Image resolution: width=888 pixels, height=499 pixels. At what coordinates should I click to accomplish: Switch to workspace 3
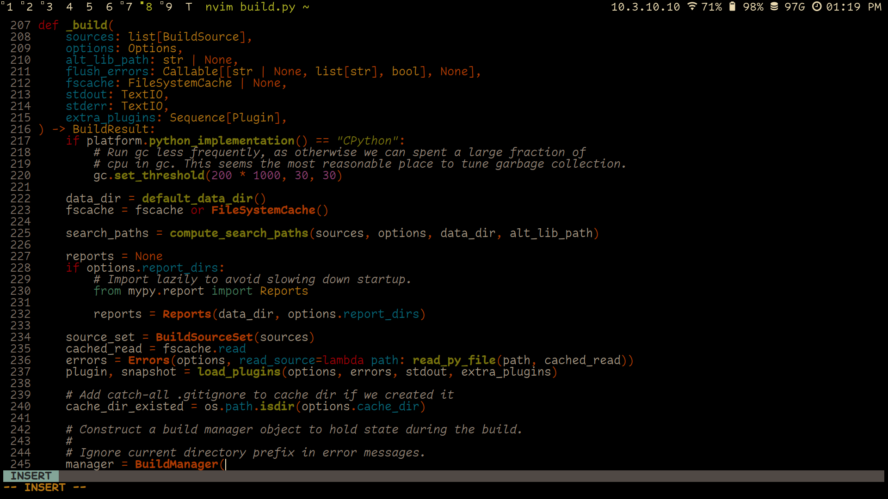[49, 7]
